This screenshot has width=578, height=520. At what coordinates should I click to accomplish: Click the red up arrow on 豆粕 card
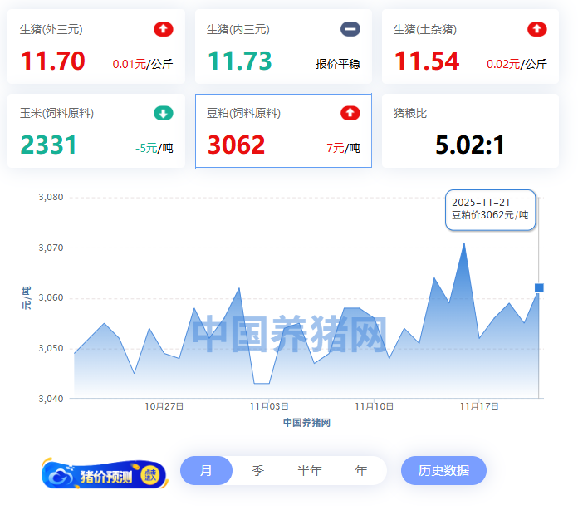point(350,113)
